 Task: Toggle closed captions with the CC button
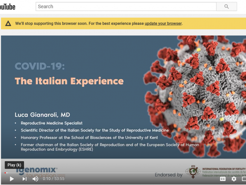coord(223,179)
